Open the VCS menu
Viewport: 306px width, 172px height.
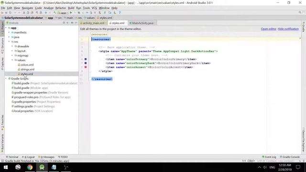point(94,8)
